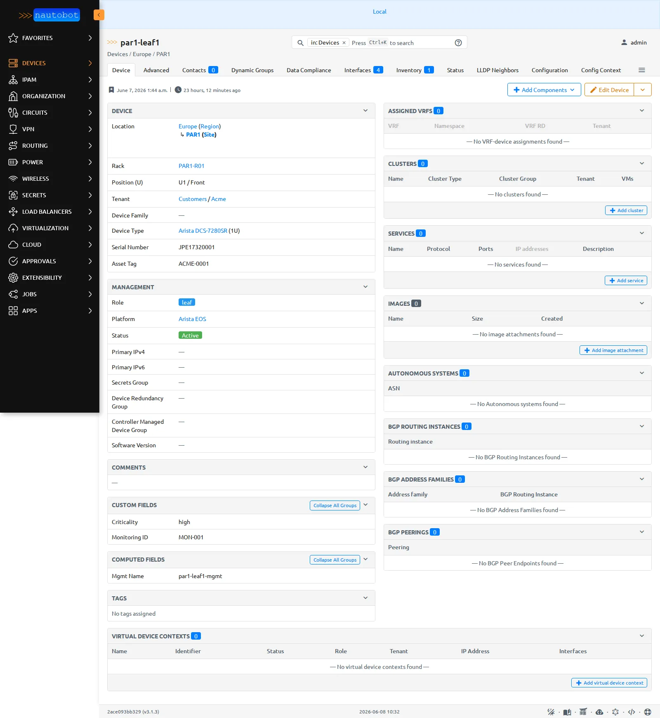Open the Data Compliance tab
The height and width of the screenshot is (718, 660).
pos(309,70)
